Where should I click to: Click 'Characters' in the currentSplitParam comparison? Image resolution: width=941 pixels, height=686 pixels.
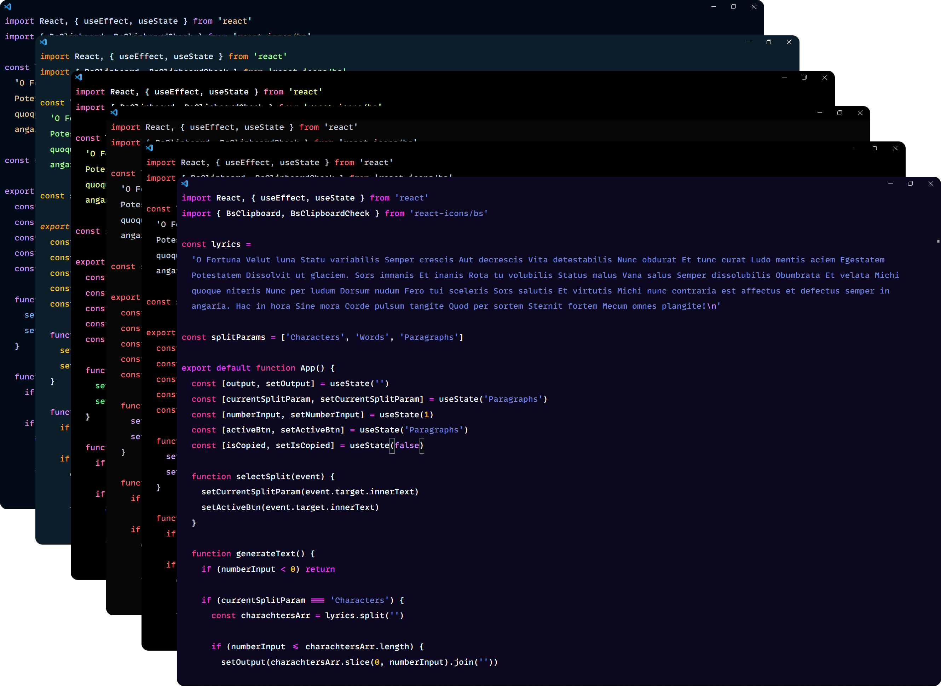(359, 600)
